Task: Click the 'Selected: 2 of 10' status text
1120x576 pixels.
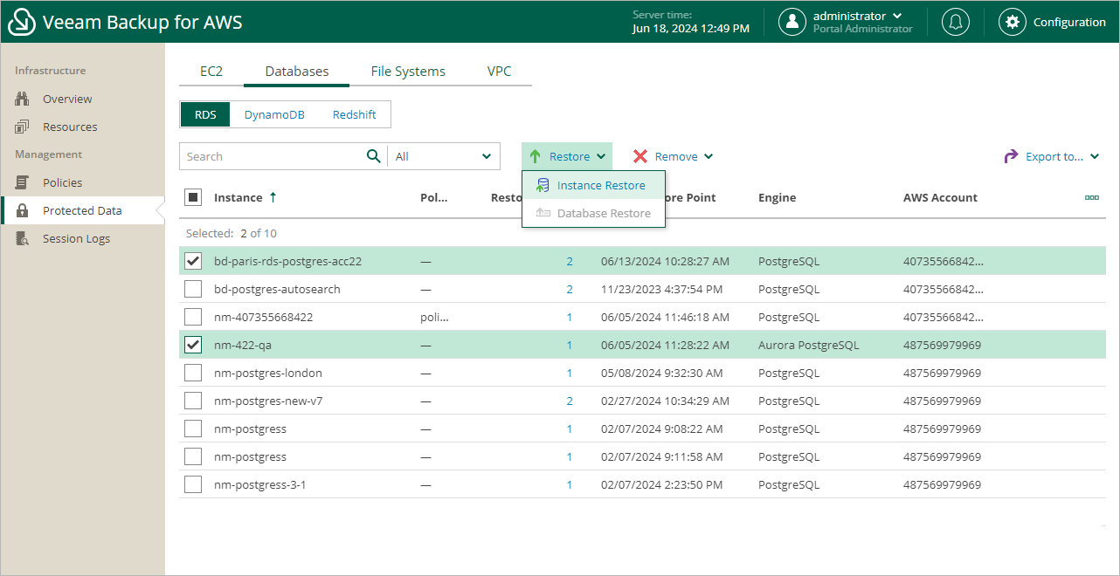Action: (x=232, y=233)
